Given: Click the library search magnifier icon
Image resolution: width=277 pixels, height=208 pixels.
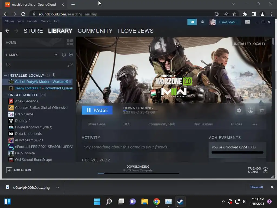Looking at the screenshot, I should pos(8,65).
